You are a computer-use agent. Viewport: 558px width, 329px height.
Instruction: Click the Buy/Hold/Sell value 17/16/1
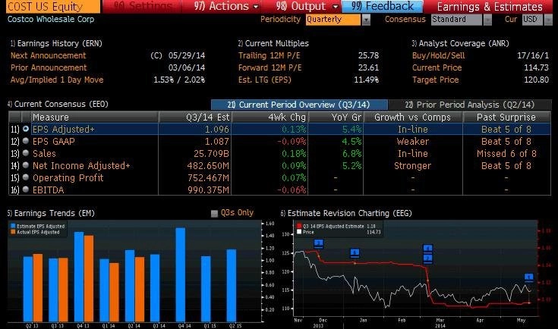click(533, 55)
